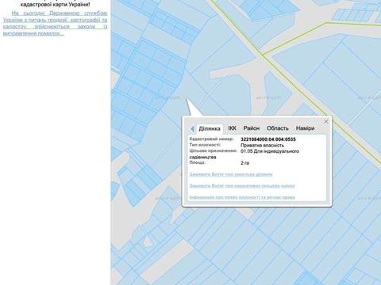
Task: Select the Ділянка tab in the popup
Action: click(x=210, y=128)
